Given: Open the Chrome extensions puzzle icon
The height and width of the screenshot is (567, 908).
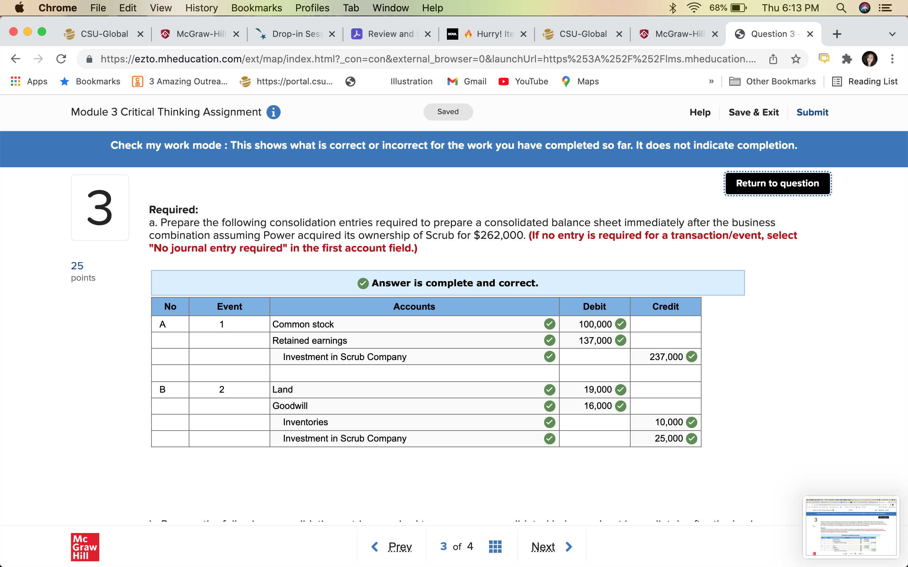Looking at the screenshot, I should point(847,59).
